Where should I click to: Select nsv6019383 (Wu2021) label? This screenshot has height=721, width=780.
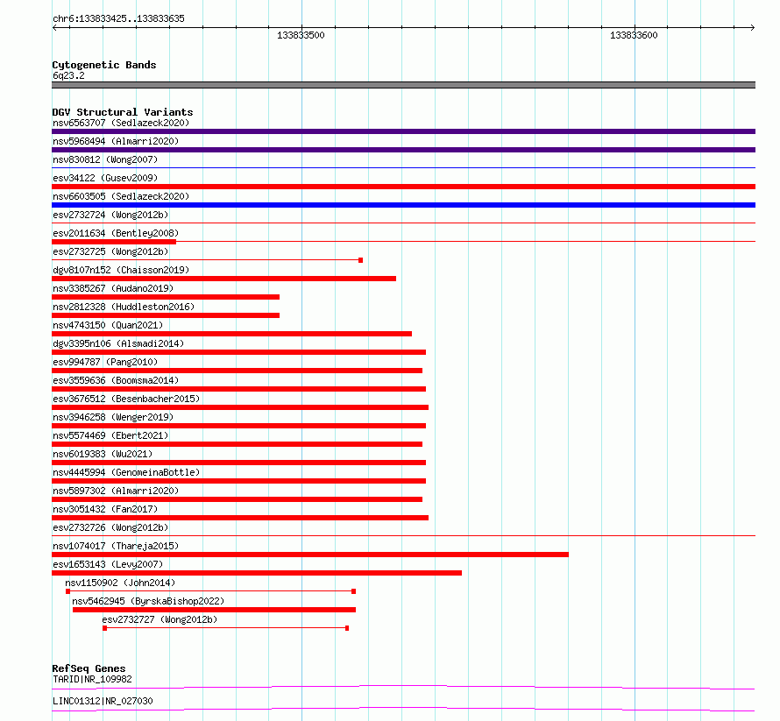pyautogui.click(x=103, y=454)
